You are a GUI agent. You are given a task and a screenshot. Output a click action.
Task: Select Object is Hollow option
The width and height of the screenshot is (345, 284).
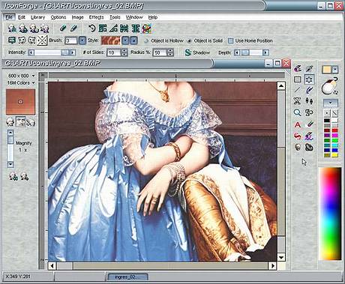click(x=164, y=40)
